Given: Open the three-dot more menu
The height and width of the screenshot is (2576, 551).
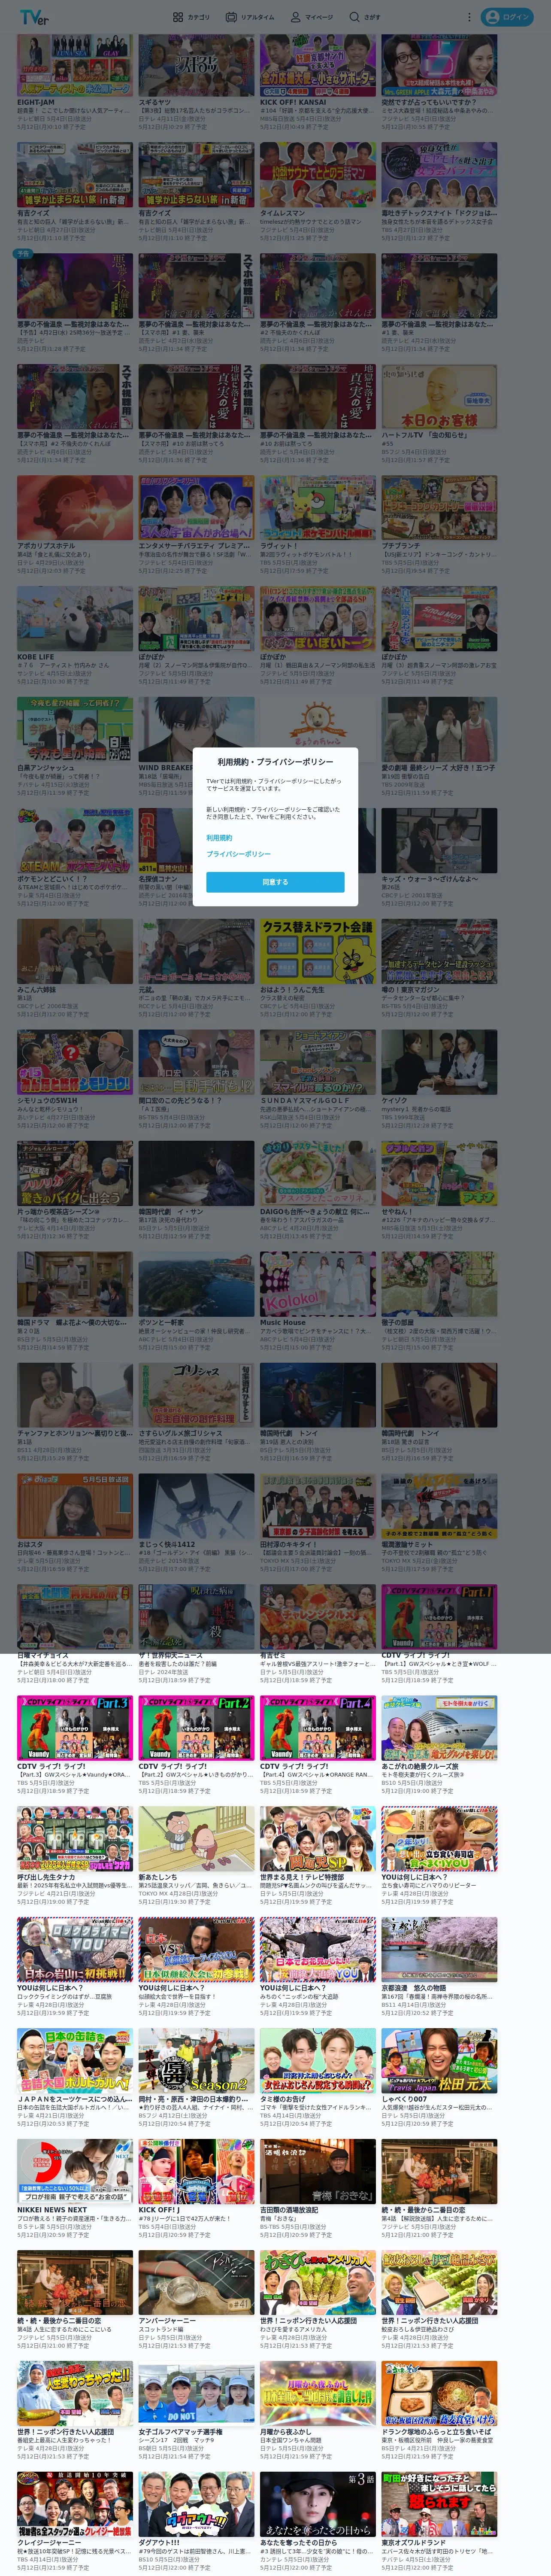Looking at the screenshot, I should click(x=469, y=17).
